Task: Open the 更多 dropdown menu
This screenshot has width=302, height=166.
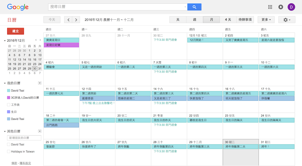Action: (x=266, y=20)
